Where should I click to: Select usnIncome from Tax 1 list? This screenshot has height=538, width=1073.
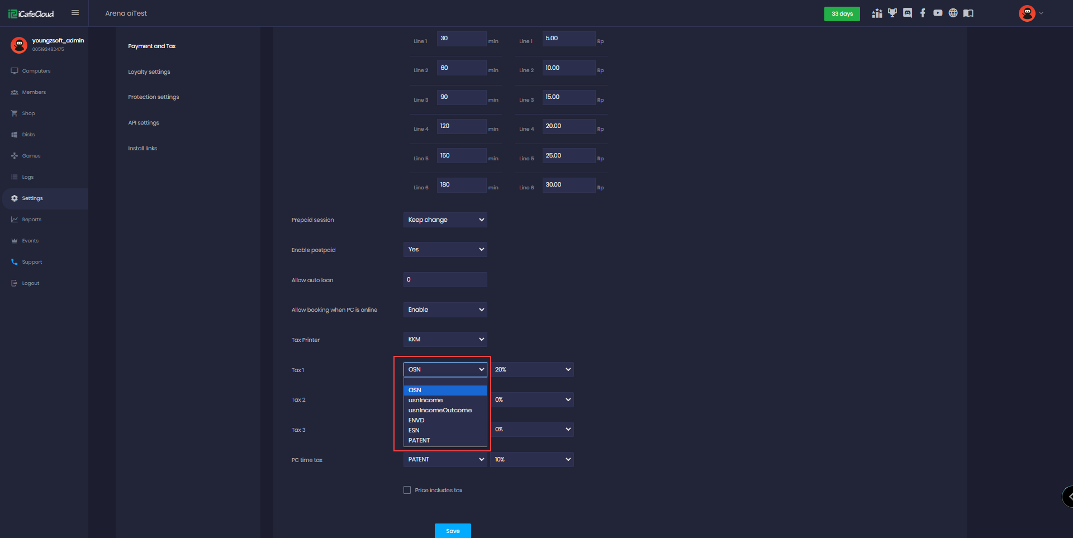pos(425,400)
